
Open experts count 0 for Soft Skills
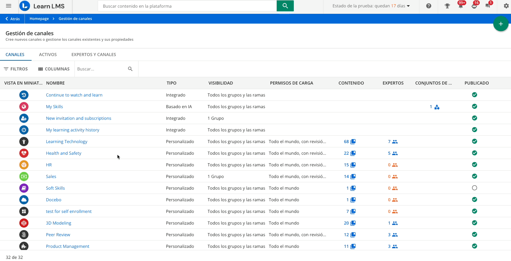[393, 188]
